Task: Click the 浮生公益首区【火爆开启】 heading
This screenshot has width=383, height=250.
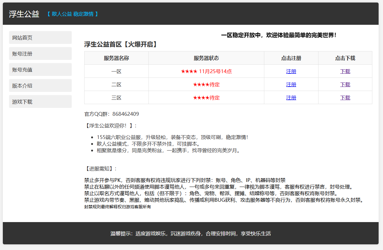Action: click(x=121, y=45)
